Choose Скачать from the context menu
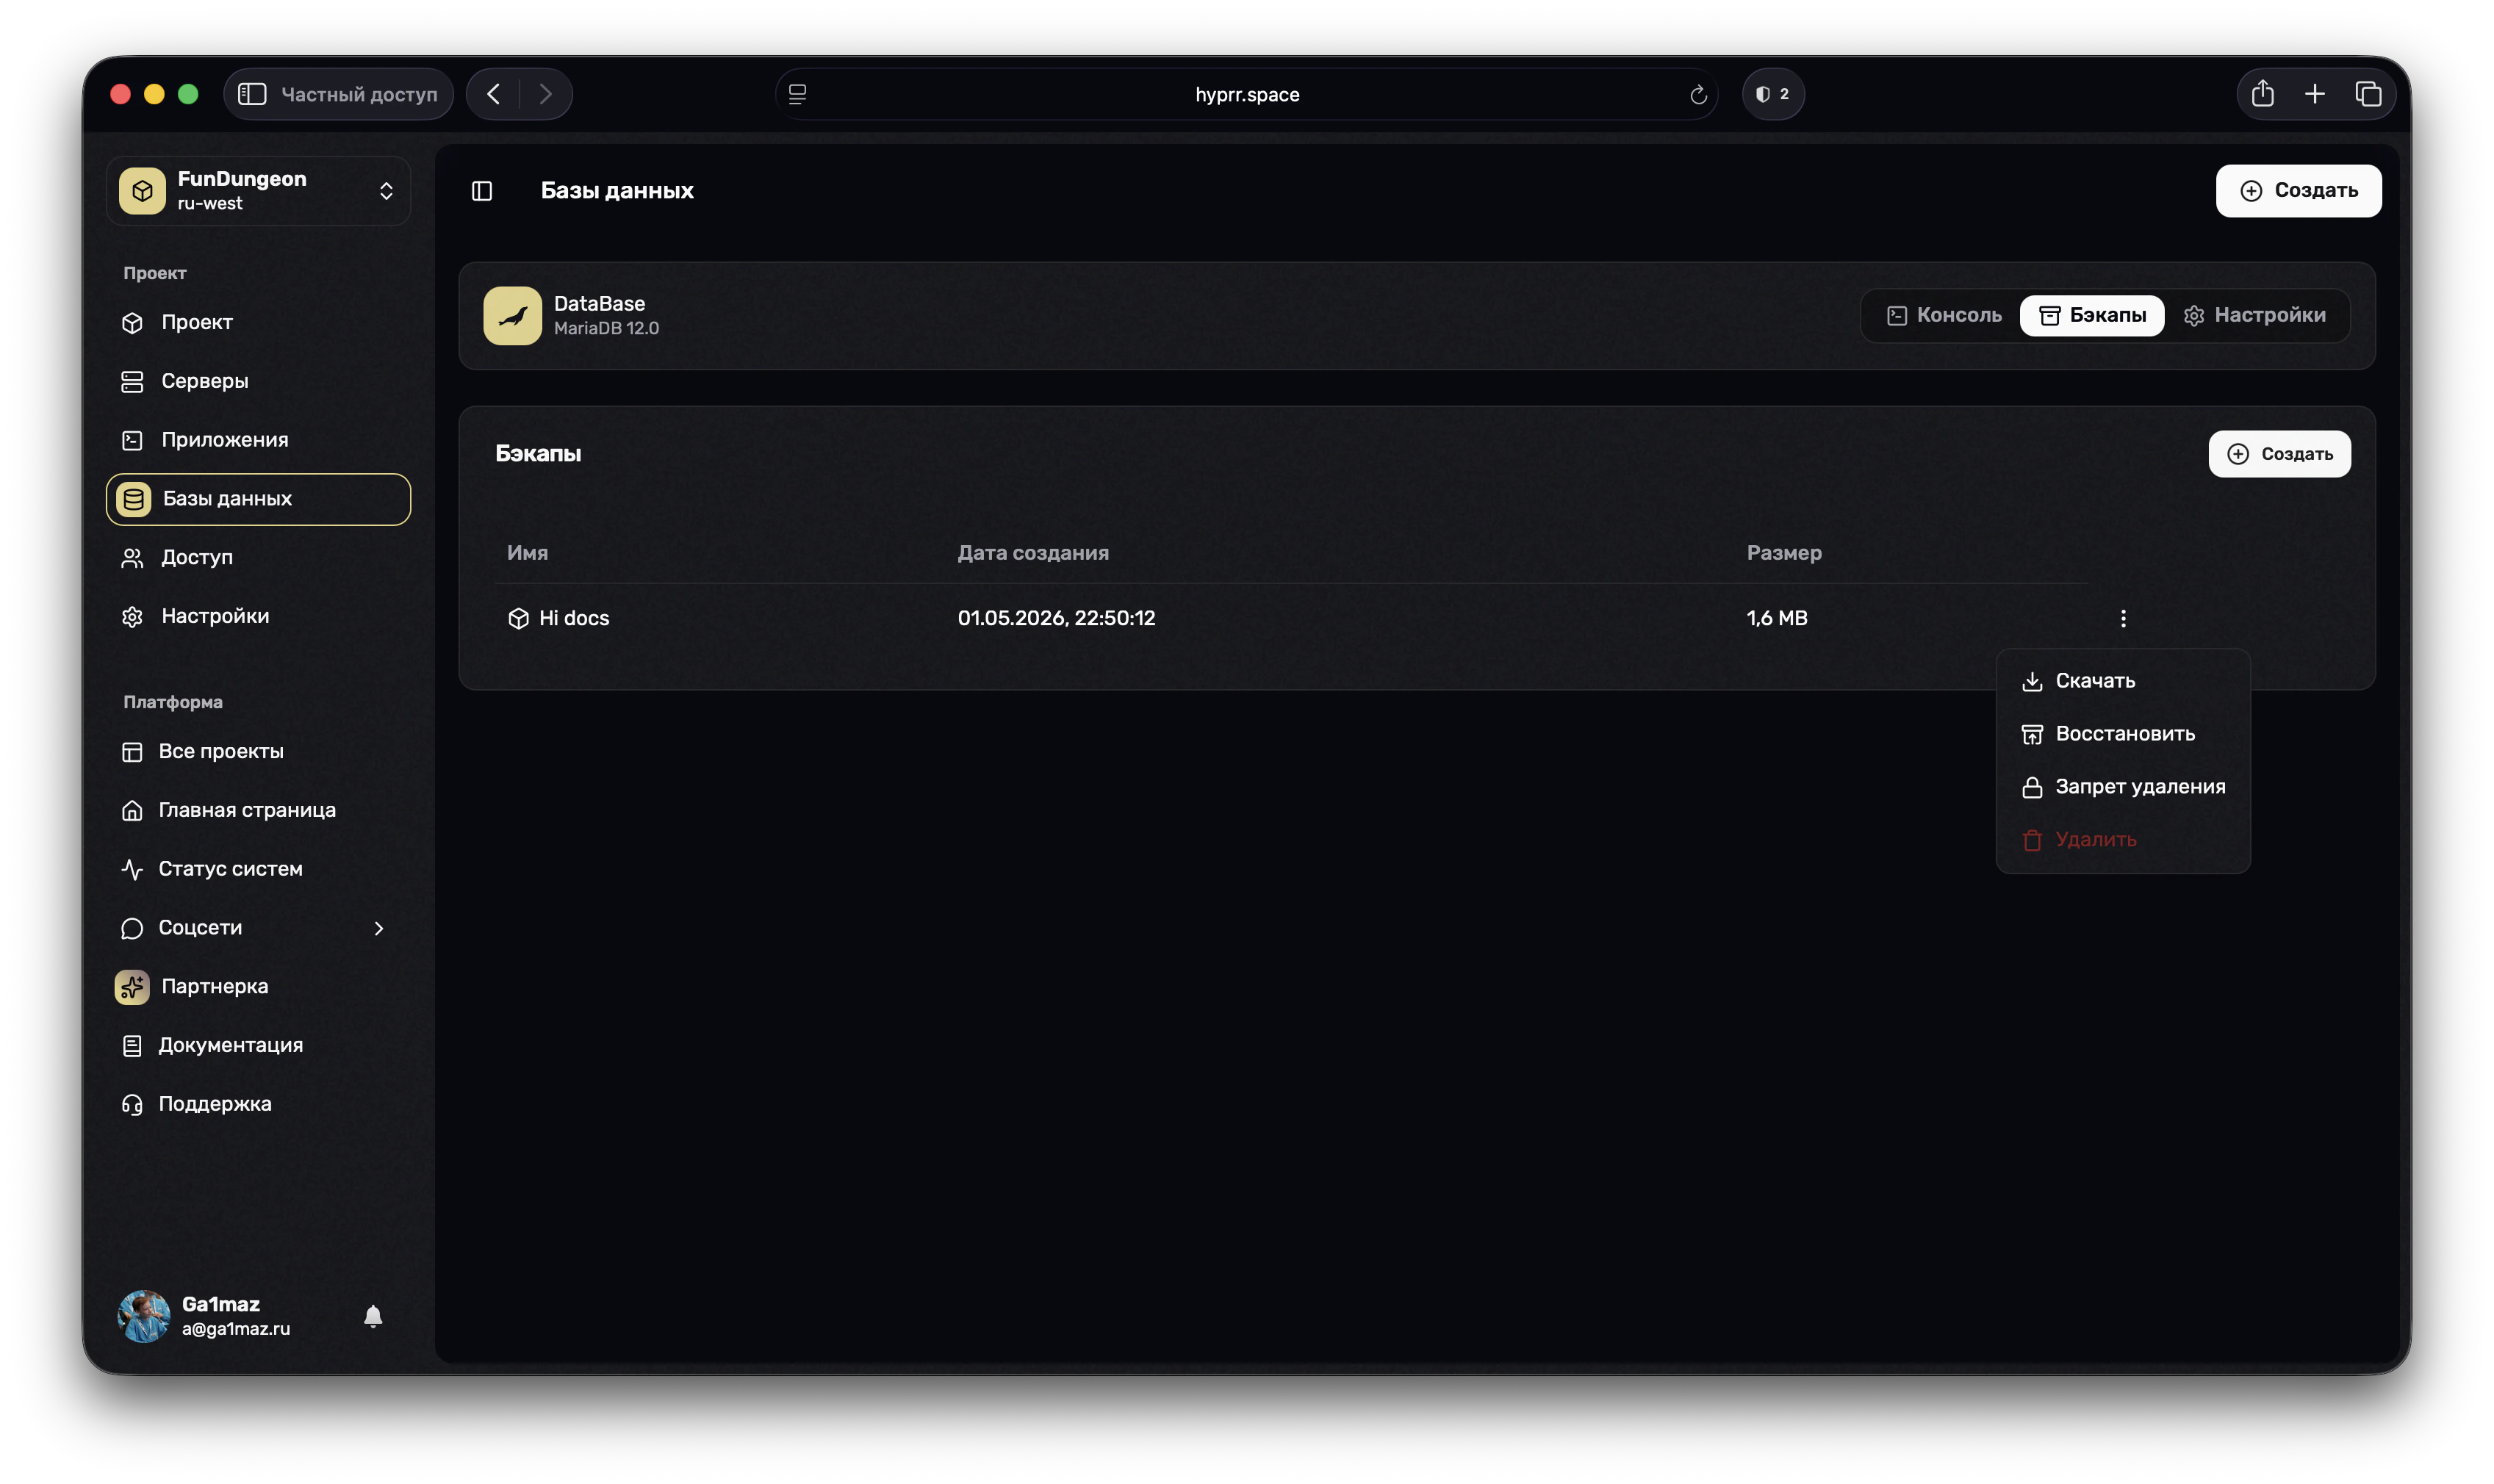This screenshot has width=2494, height=1484. pyautogui.click(x=2122, y=681)
